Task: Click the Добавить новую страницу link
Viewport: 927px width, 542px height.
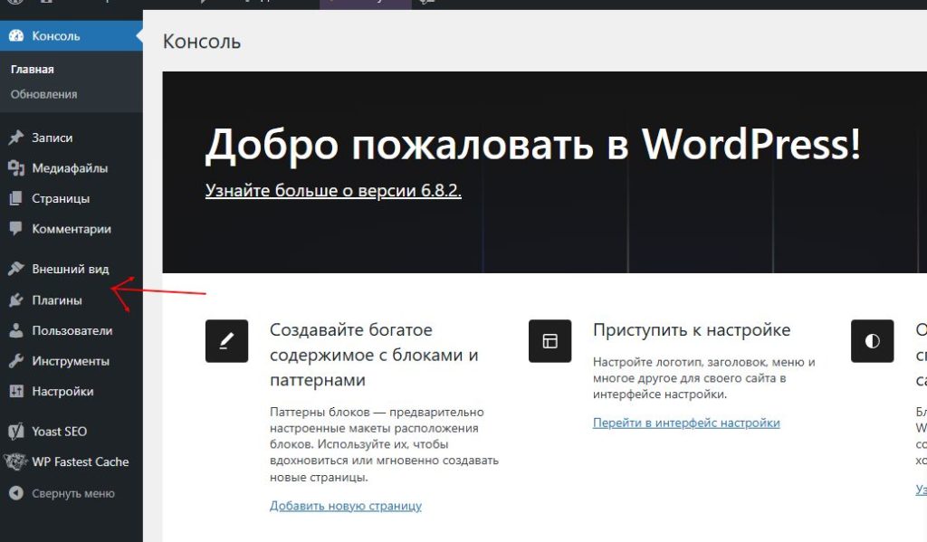Action: pos(345,506)
